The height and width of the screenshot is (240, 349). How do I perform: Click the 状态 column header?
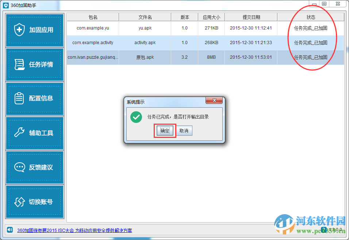pyautogui.click(x=311, y=17)
